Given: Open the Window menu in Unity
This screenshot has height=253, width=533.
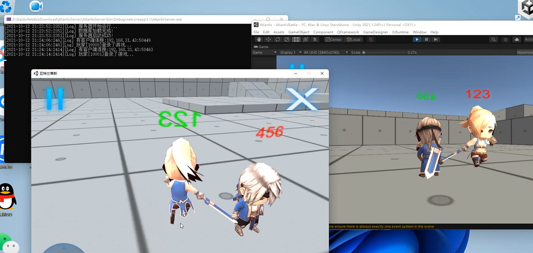Looking at the screenshot, I should pos(419,32).
